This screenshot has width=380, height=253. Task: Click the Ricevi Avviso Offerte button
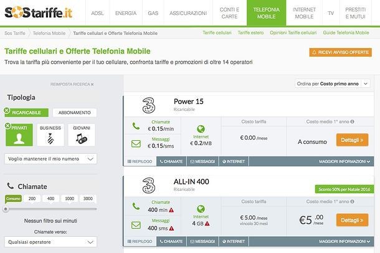(x=341, y=52)
